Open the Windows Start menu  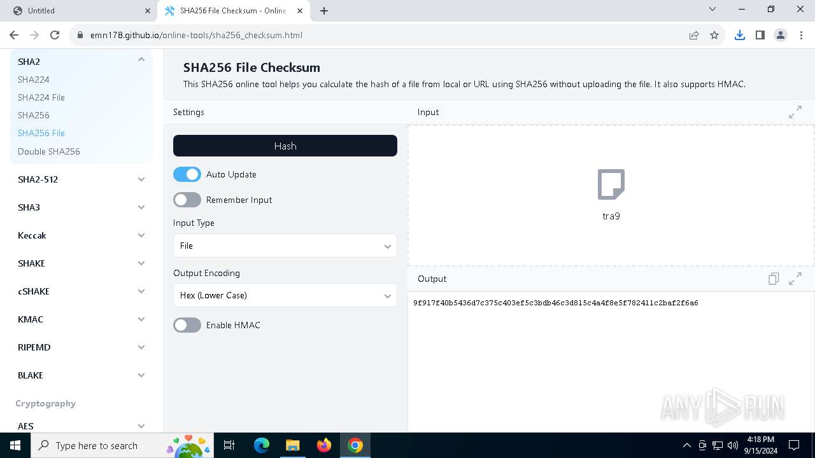(x=15, y=445)
